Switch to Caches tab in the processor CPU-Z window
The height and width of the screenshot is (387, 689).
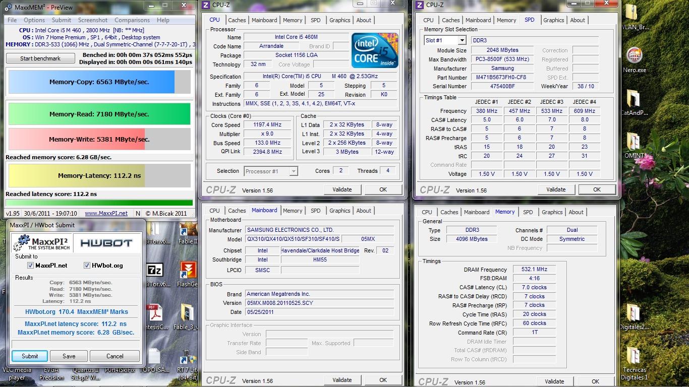click(x=237, y=20)
